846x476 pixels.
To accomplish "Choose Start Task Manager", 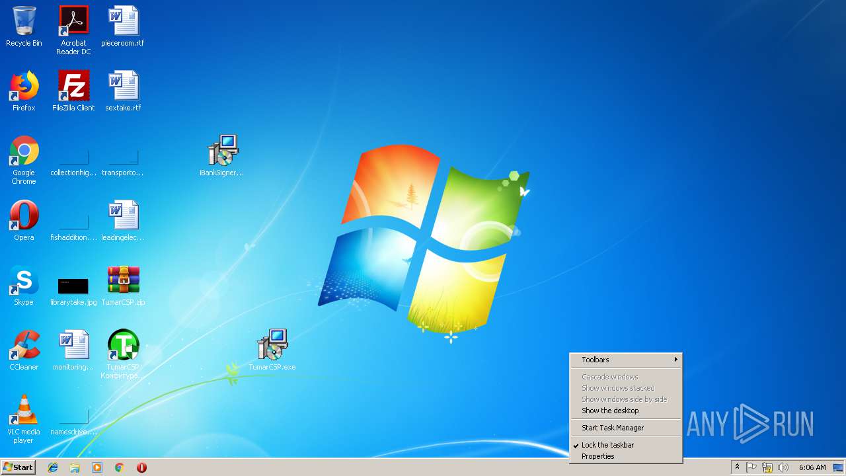I will pyautogui.click(x=626, y=428).
